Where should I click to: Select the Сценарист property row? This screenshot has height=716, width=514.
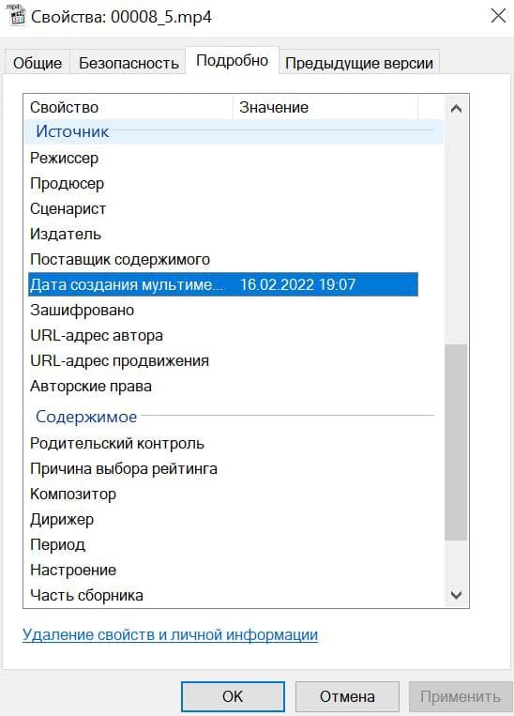[x=222, y=208]
